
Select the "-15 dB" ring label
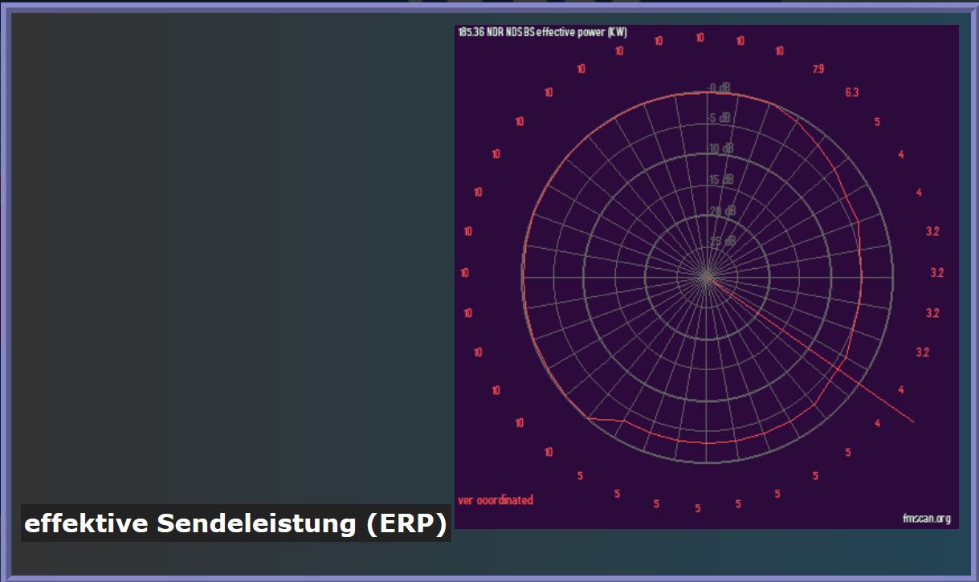click(x=721, y=180)
